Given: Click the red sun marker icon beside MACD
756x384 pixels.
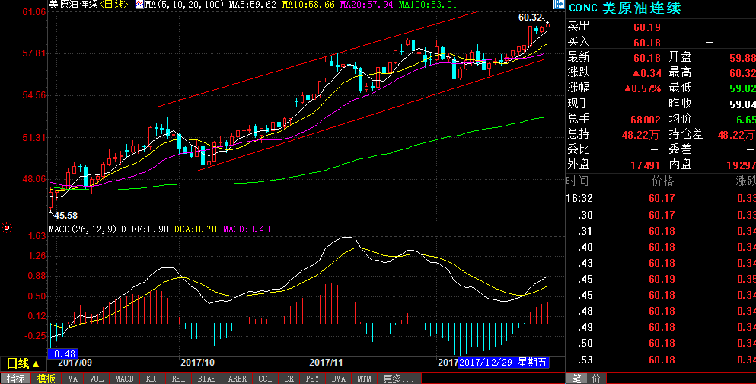Looking at the screenshot, I should coord(6,228).
